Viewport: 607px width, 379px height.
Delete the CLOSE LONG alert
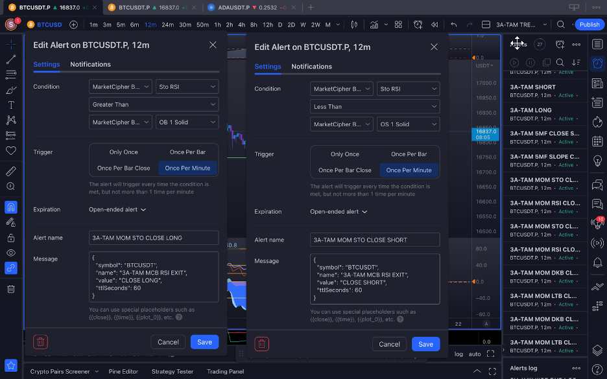coord(40,342)
